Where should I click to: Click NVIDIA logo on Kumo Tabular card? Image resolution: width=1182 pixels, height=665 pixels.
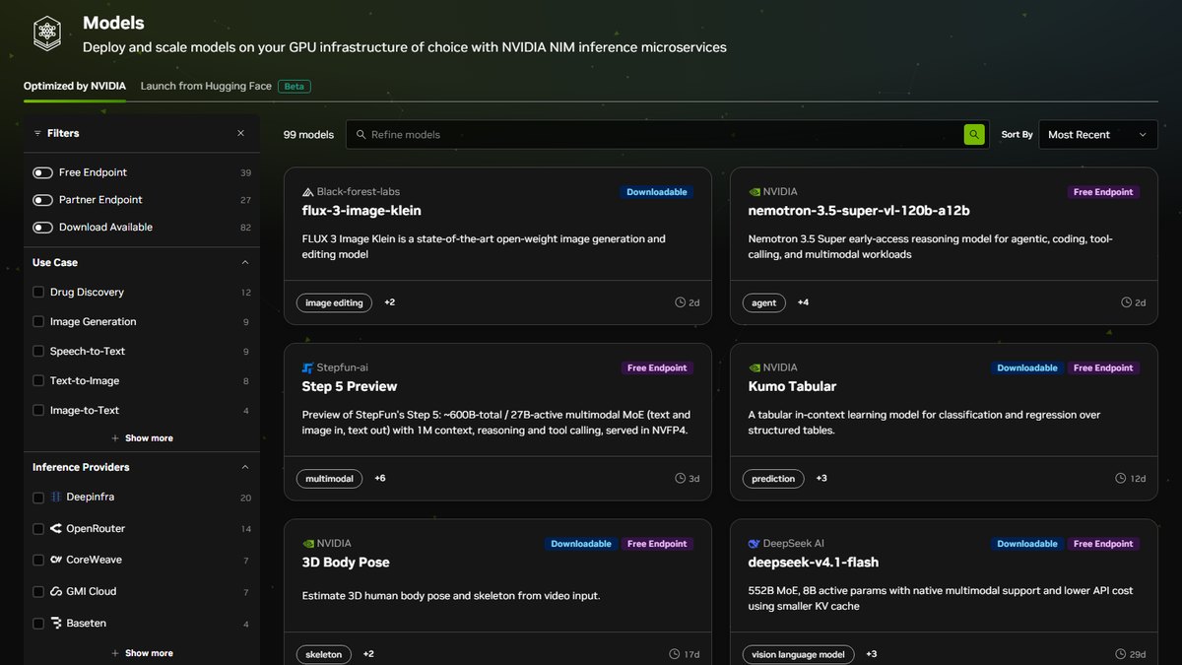coord(755,367)
